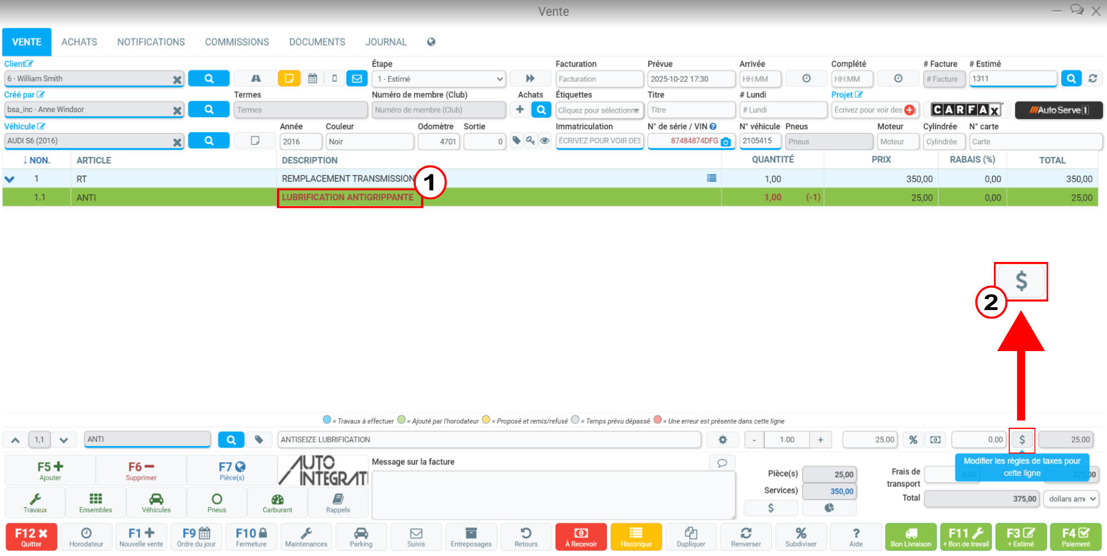Screen dimensions: 1107x556
Task: Open the Carburant gauge button
Action: pyautogui.click(x=277, y=503)
